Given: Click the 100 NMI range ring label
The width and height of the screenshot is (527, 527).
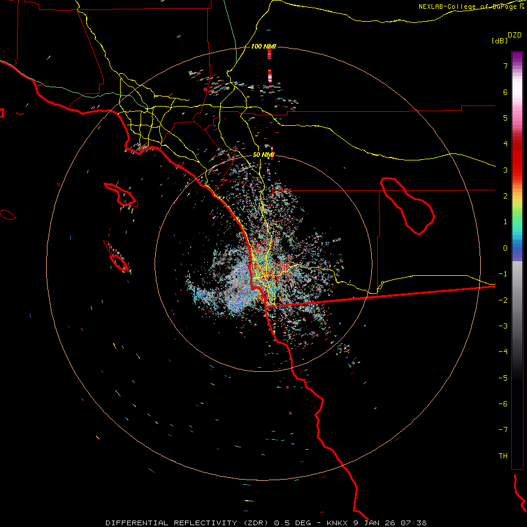Looking at the screenshot, I should coord(263,46).
